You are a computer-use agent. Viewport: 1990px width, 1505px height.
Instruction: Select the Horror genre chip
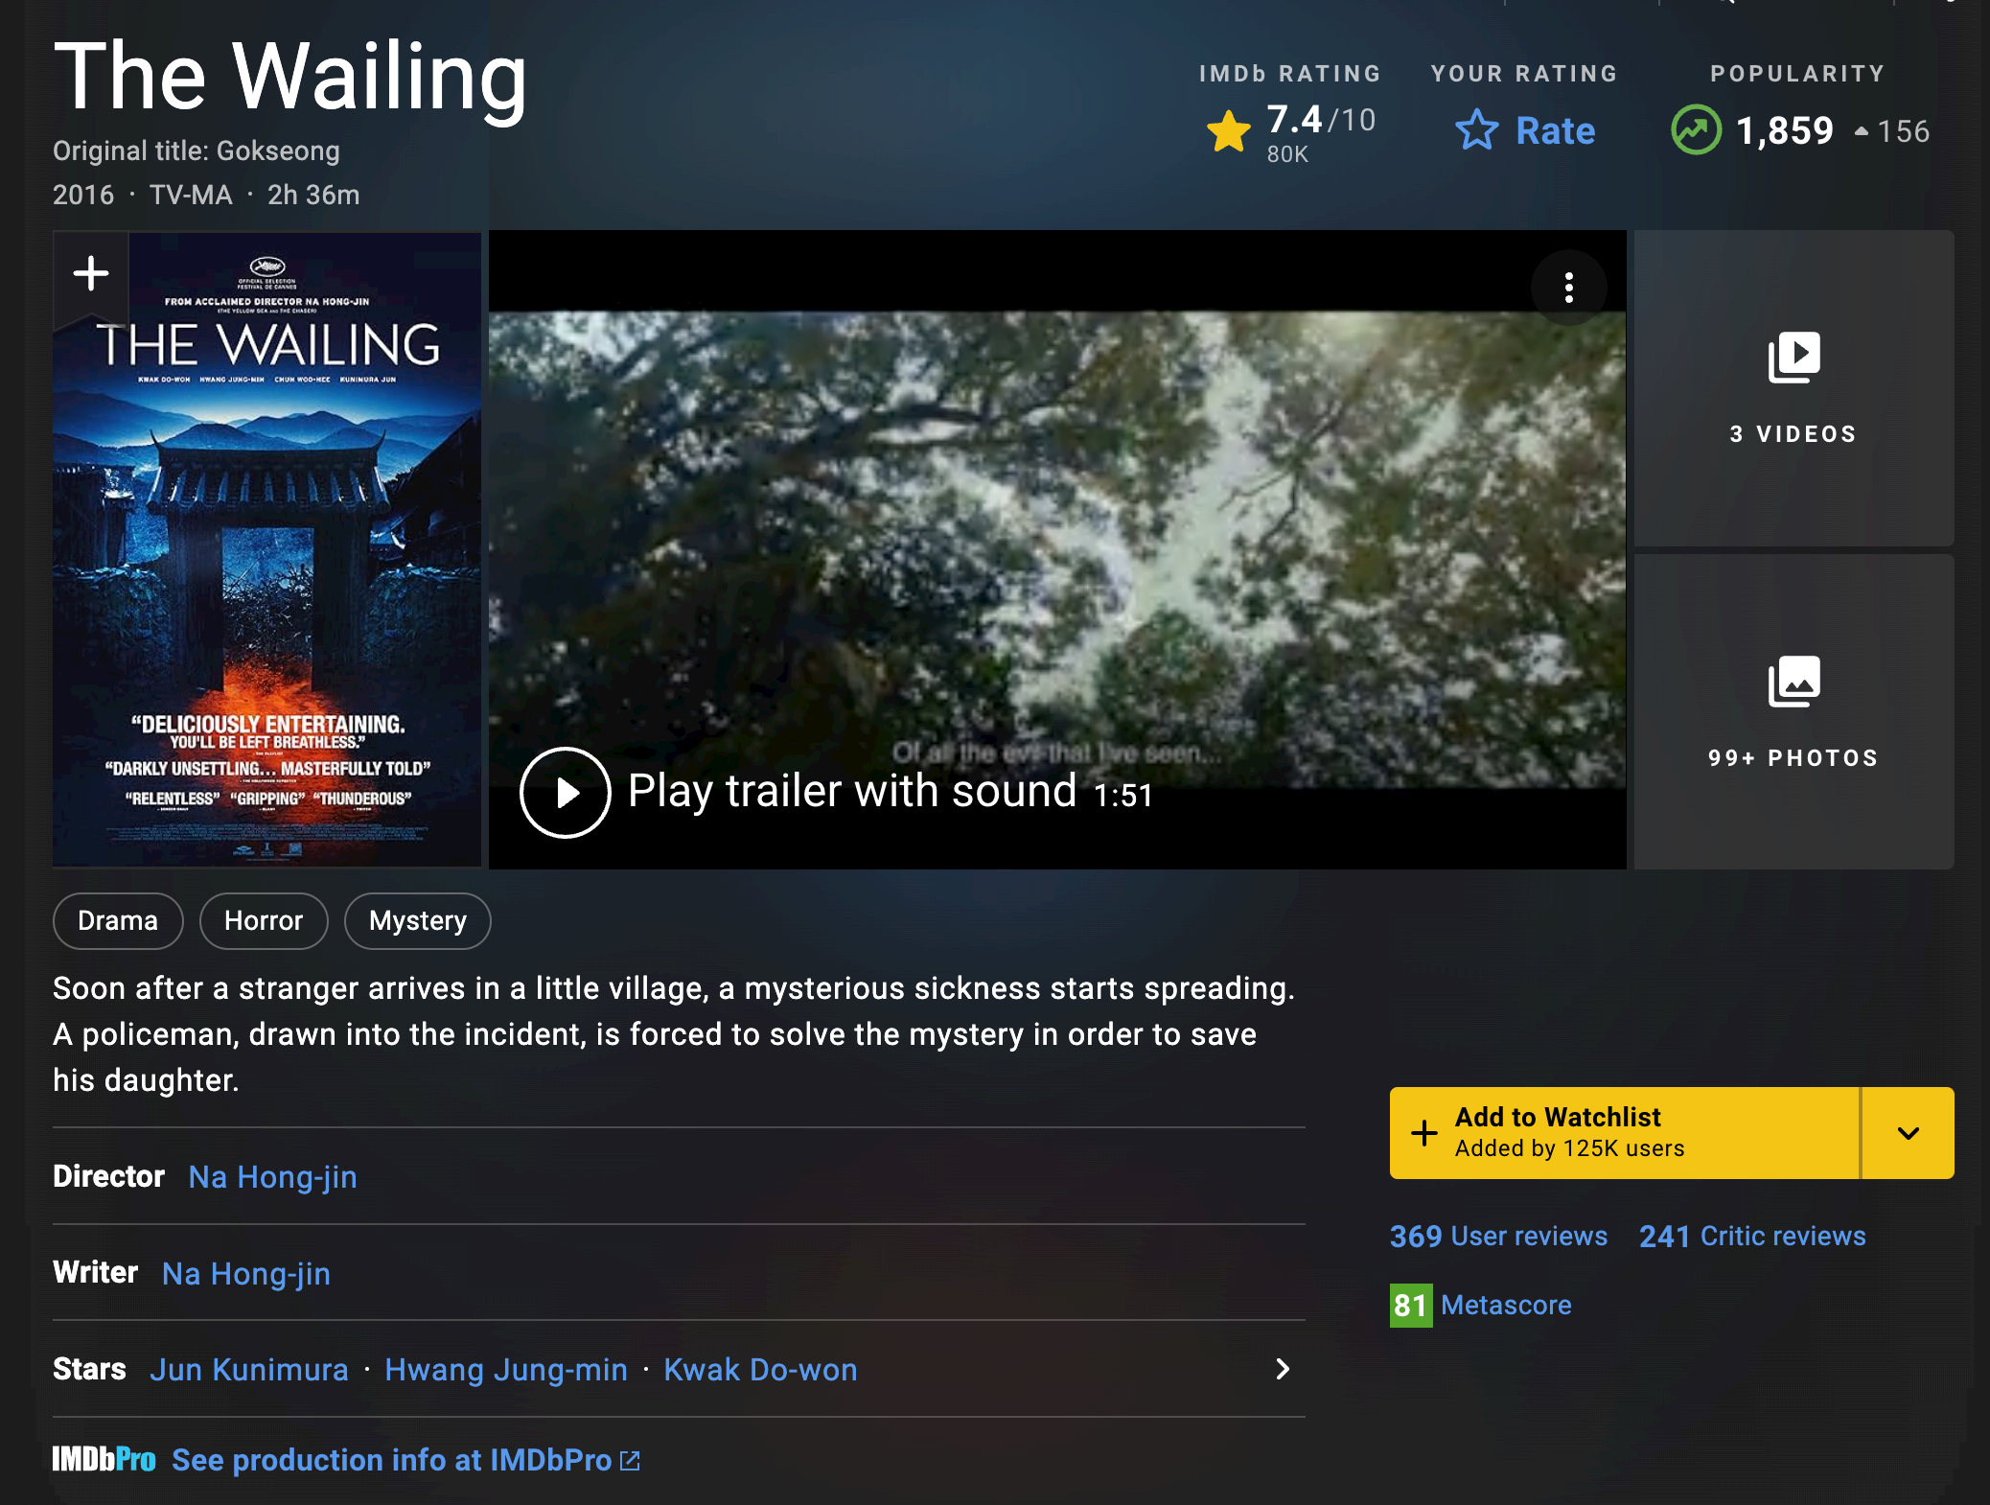264,921
